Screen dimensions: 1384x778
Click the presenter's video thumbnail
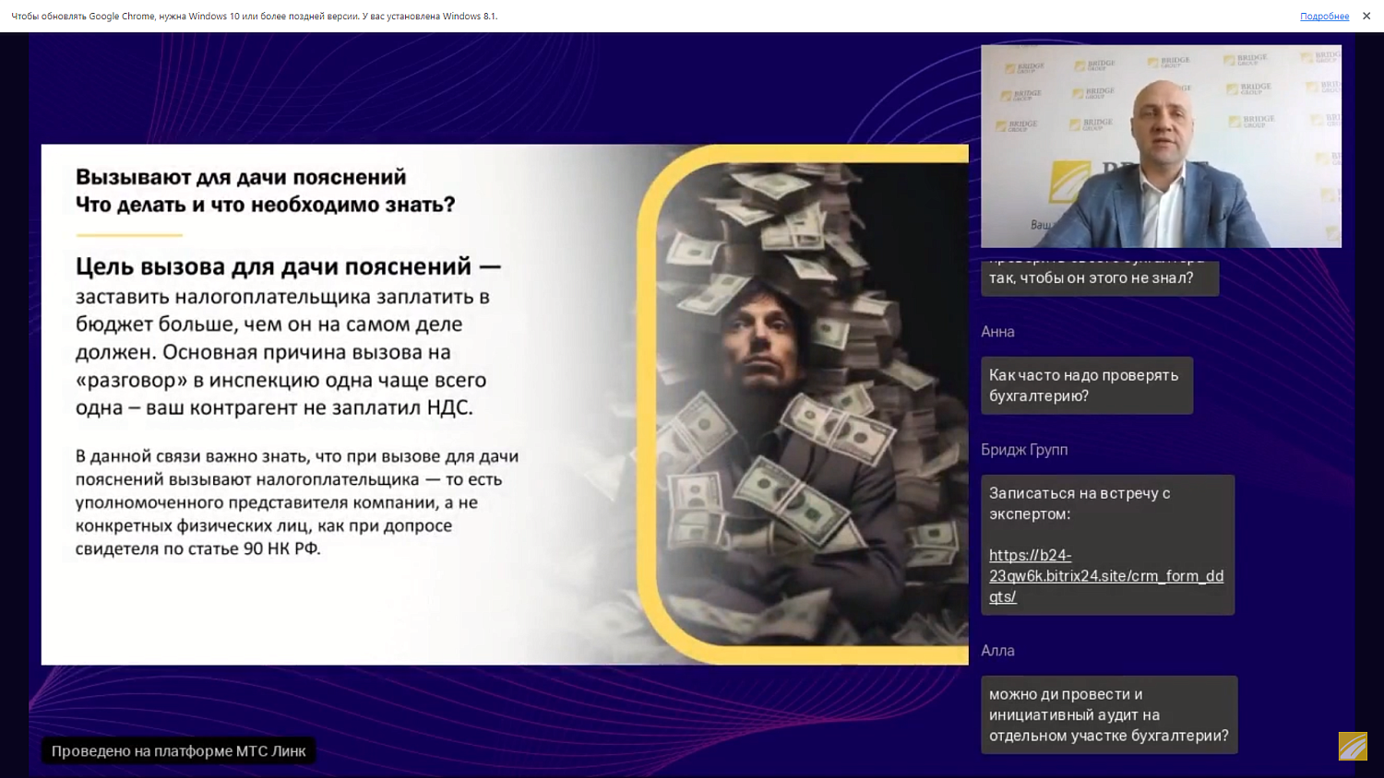click(x=1162, y=145)
